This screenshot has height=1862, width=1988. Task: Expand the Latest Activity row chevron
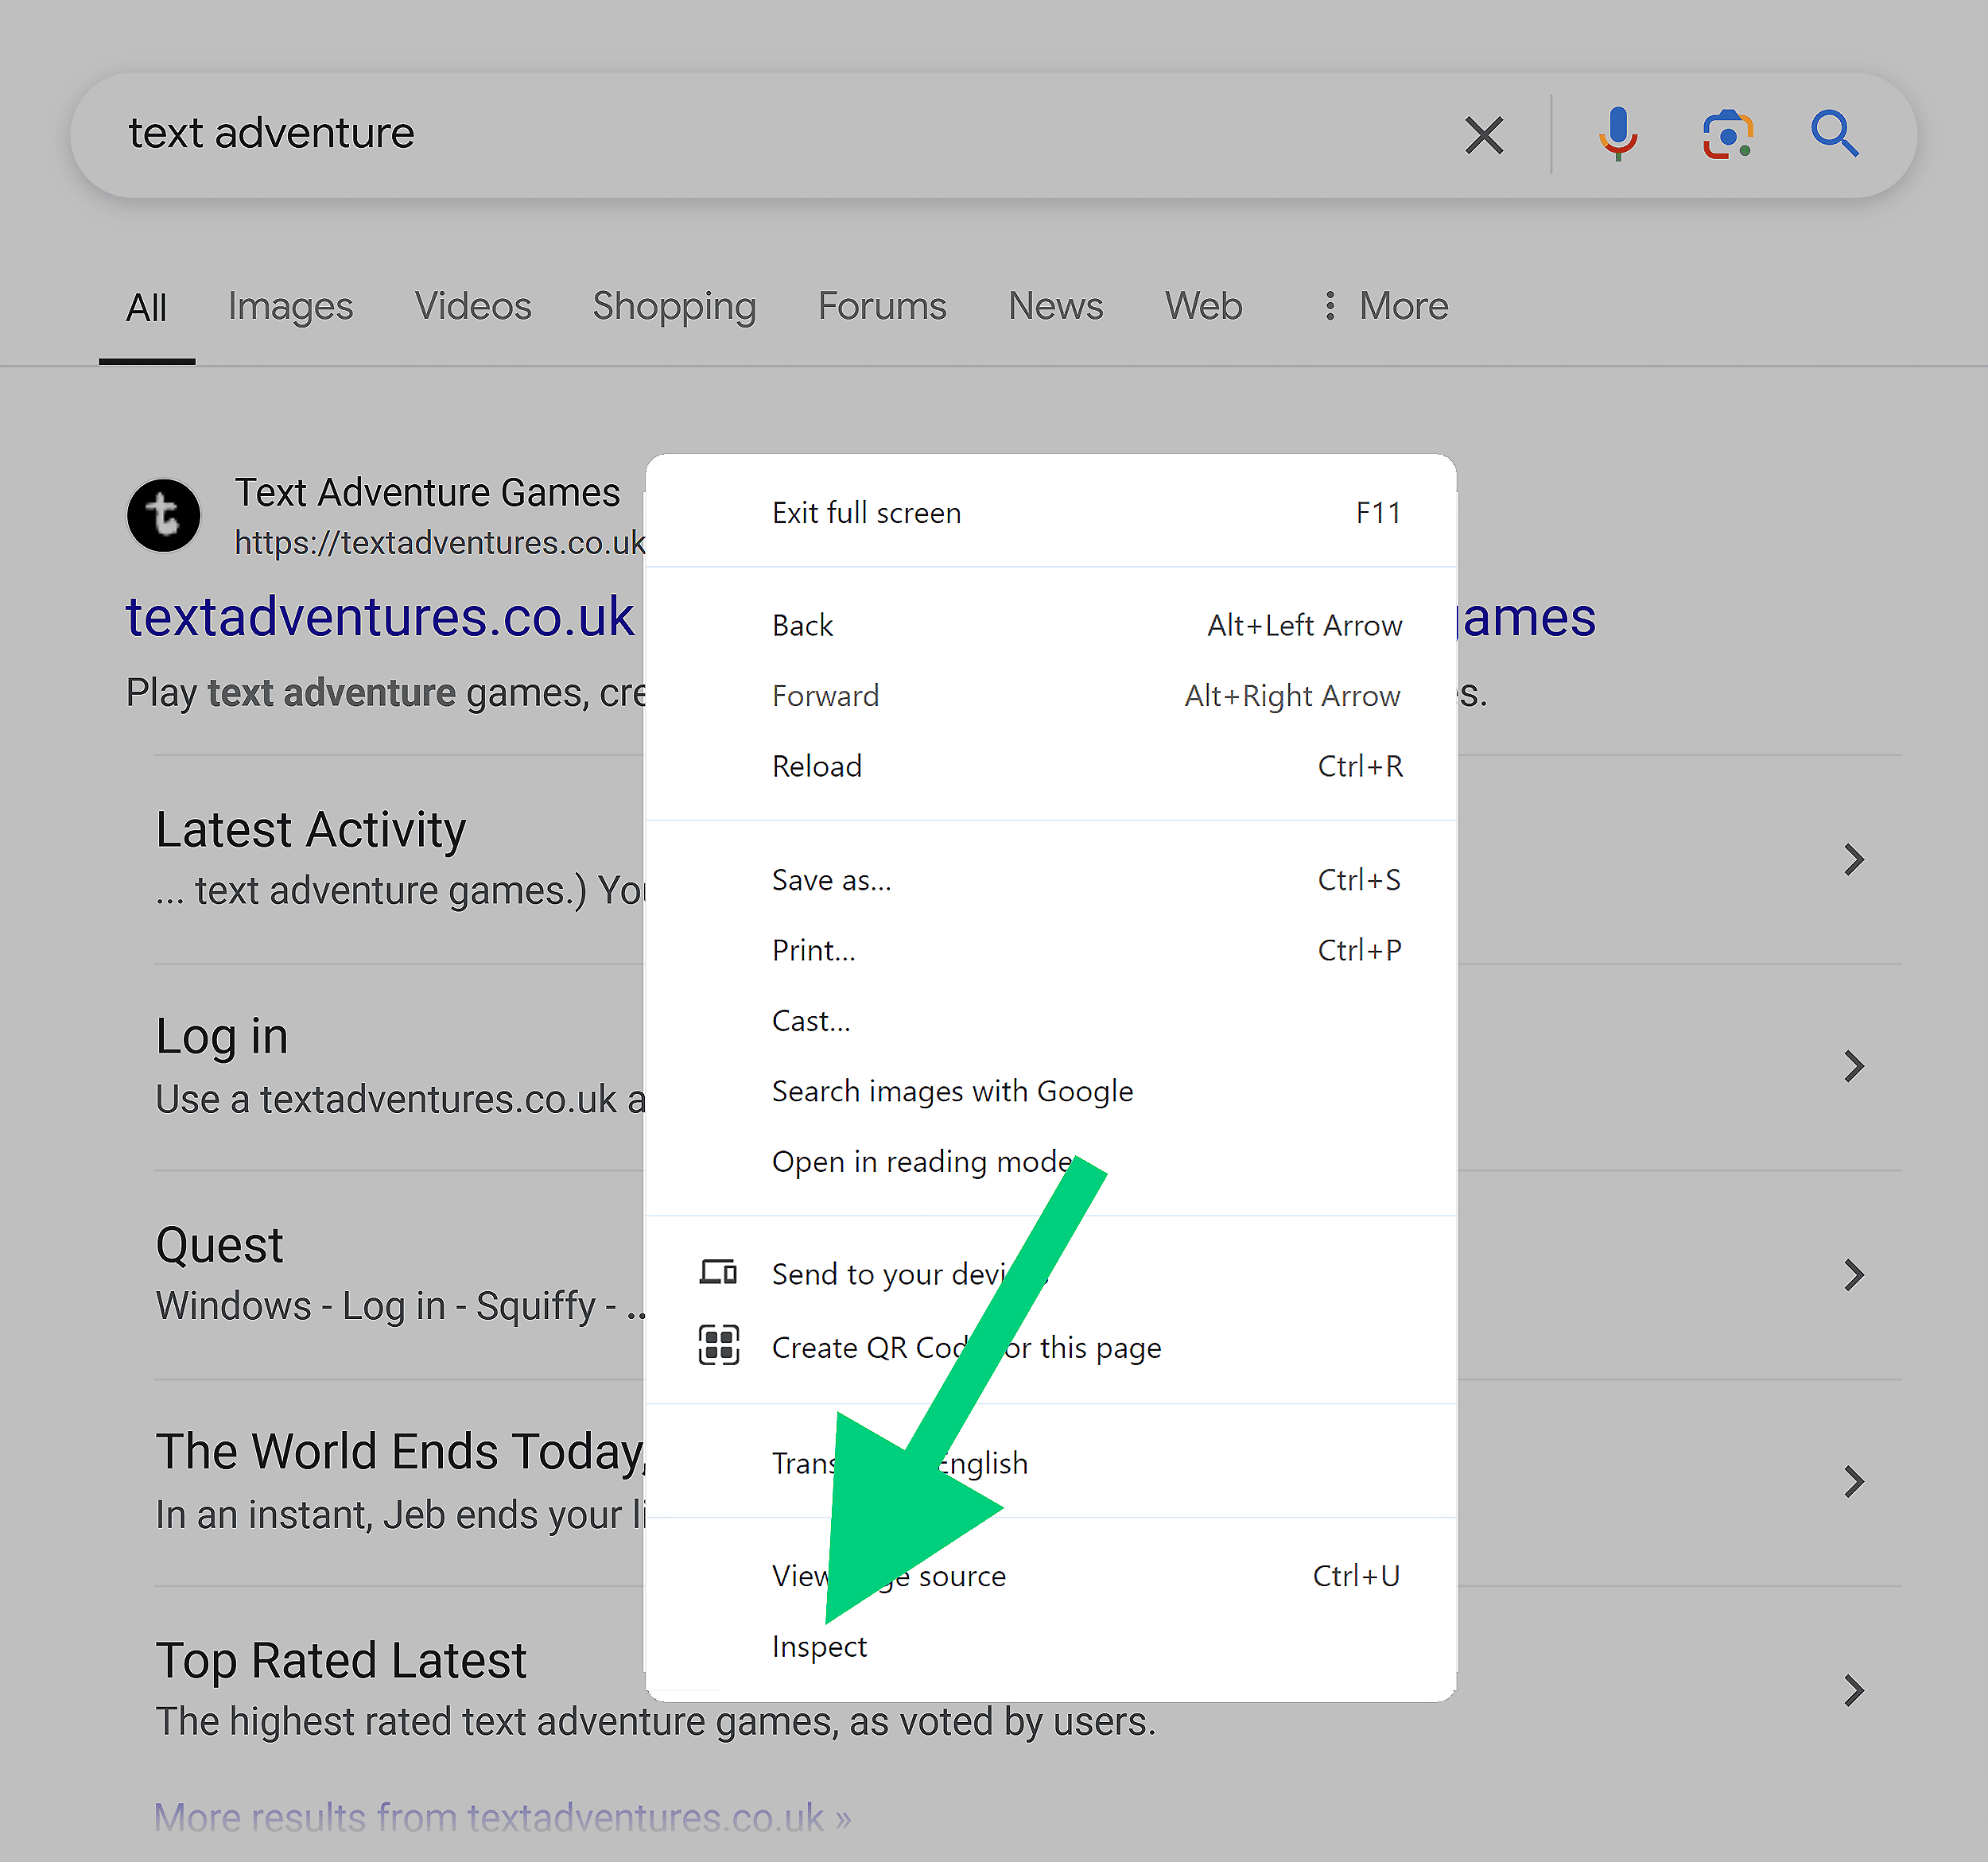[x=1853, y=860]
